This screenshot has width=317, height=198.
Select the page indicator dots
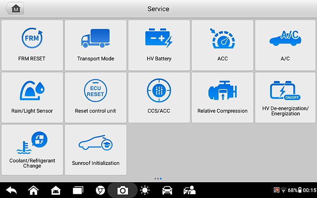[x=158, y=179]
